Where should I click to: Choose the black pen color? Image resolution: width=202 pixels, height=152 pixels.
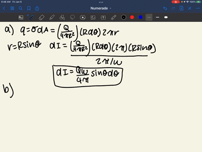pyautogui.click(x=124, y=17)
